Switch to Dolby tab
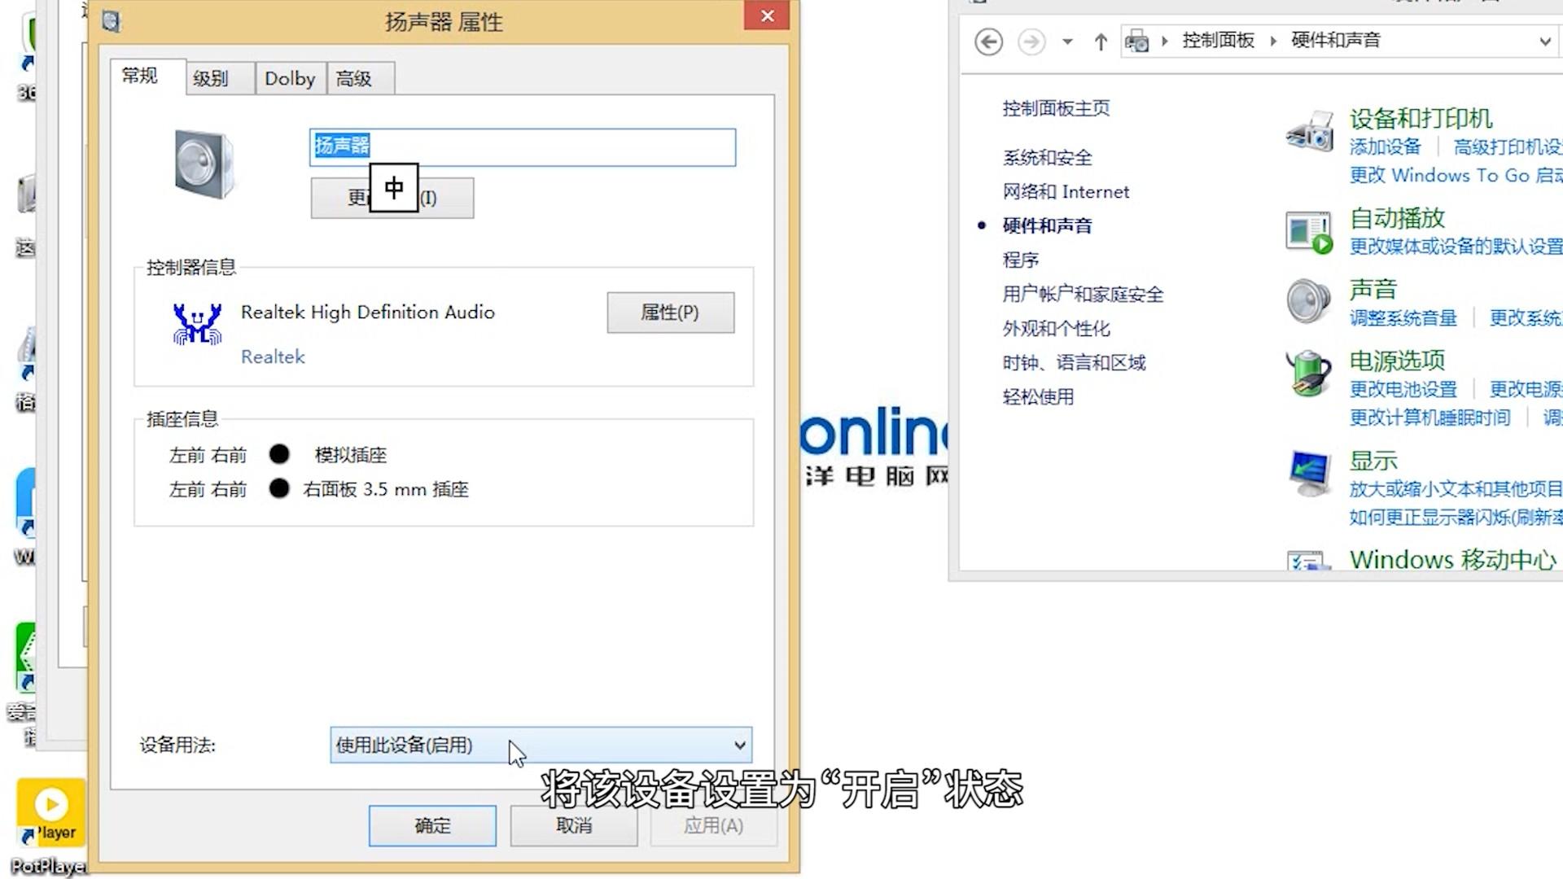 click(290, 79)
